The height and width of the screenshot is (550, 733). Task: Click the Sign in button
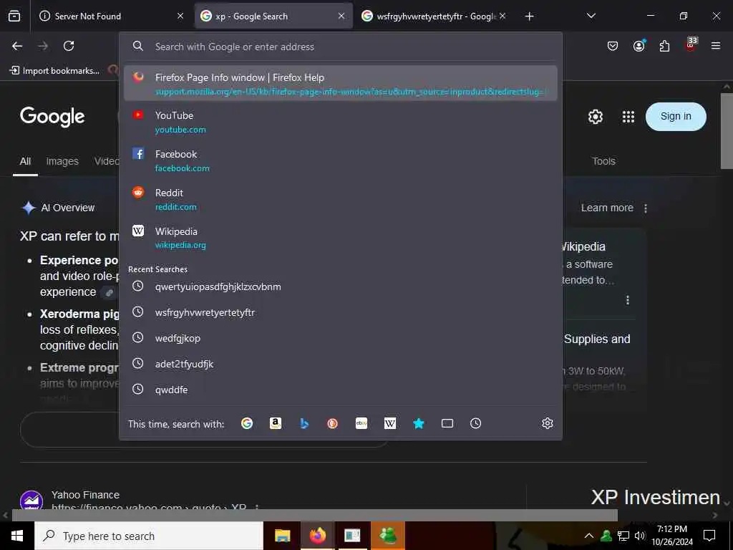[x=676, y=117]
